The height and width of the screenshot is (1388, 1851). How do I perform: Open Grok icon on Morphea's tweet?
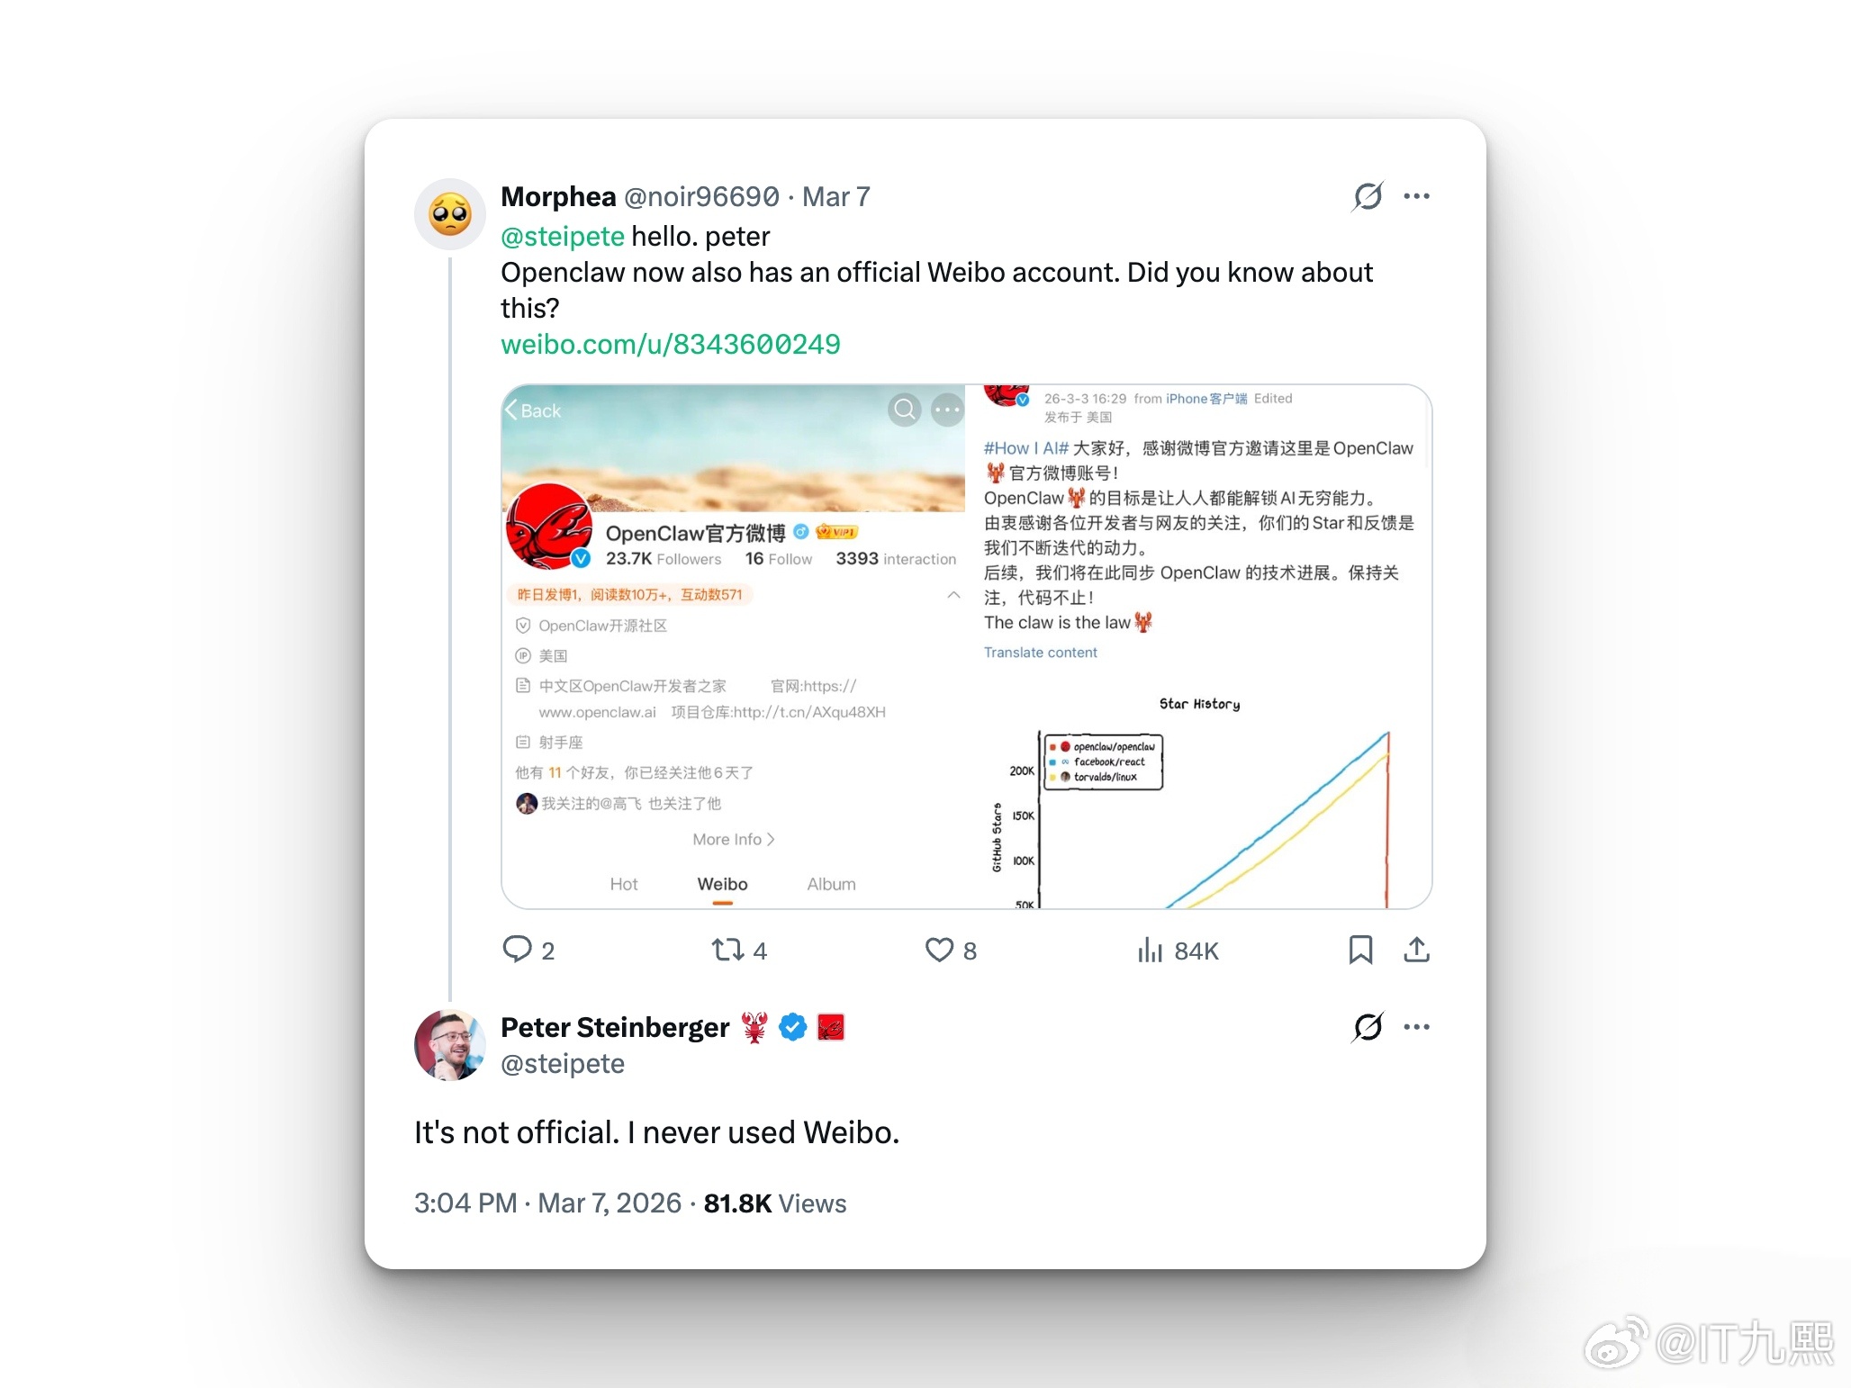[1368, 196]
